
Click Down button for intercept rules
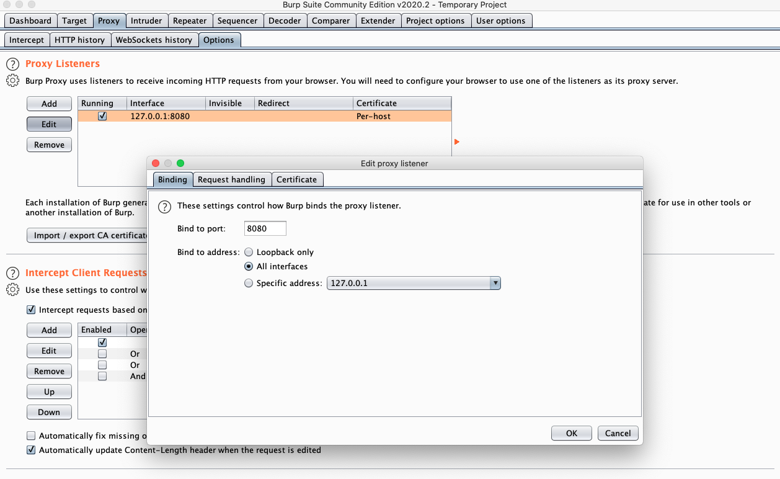pyautogui.click(x=49, y=412)
